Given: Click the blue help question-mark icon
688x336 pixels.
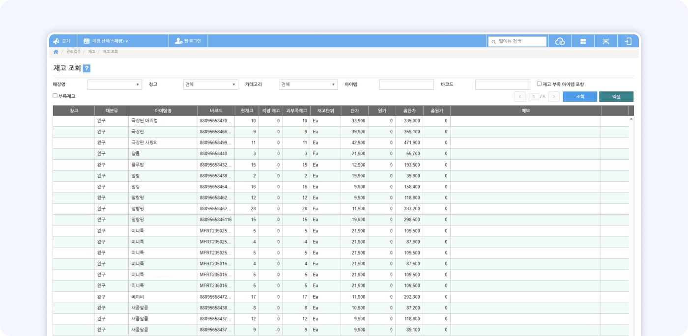Looking at the screenshot, I should tap(86, 69).
